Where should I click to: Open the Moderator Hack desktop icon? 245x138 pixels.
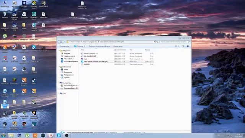[34, 16]
